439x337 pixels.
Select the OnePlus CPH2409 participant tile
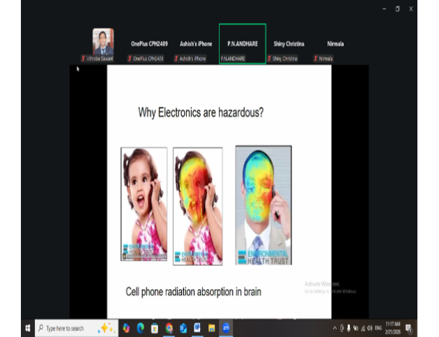coord(147,44)
